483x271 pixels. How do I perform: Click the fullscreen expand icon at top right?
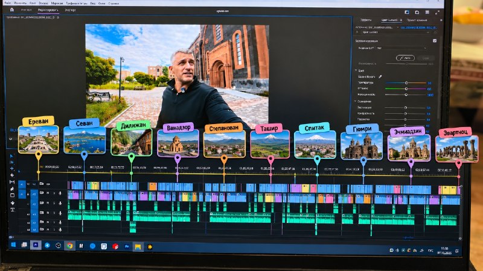coord(437,12)
